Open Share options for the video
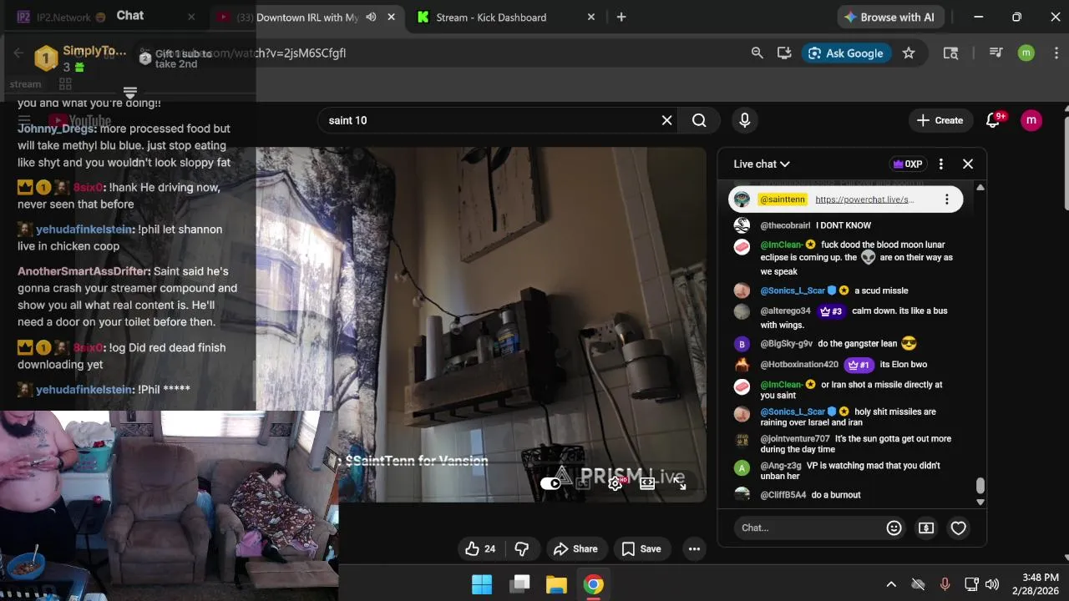This screenshot has height=601, width=1069. (x=575, y=548)
